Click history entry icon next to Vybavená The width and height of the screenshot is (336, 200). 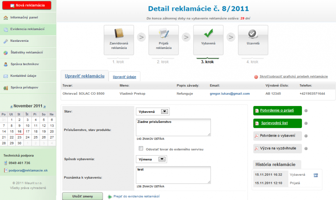(x=315, y=175)
